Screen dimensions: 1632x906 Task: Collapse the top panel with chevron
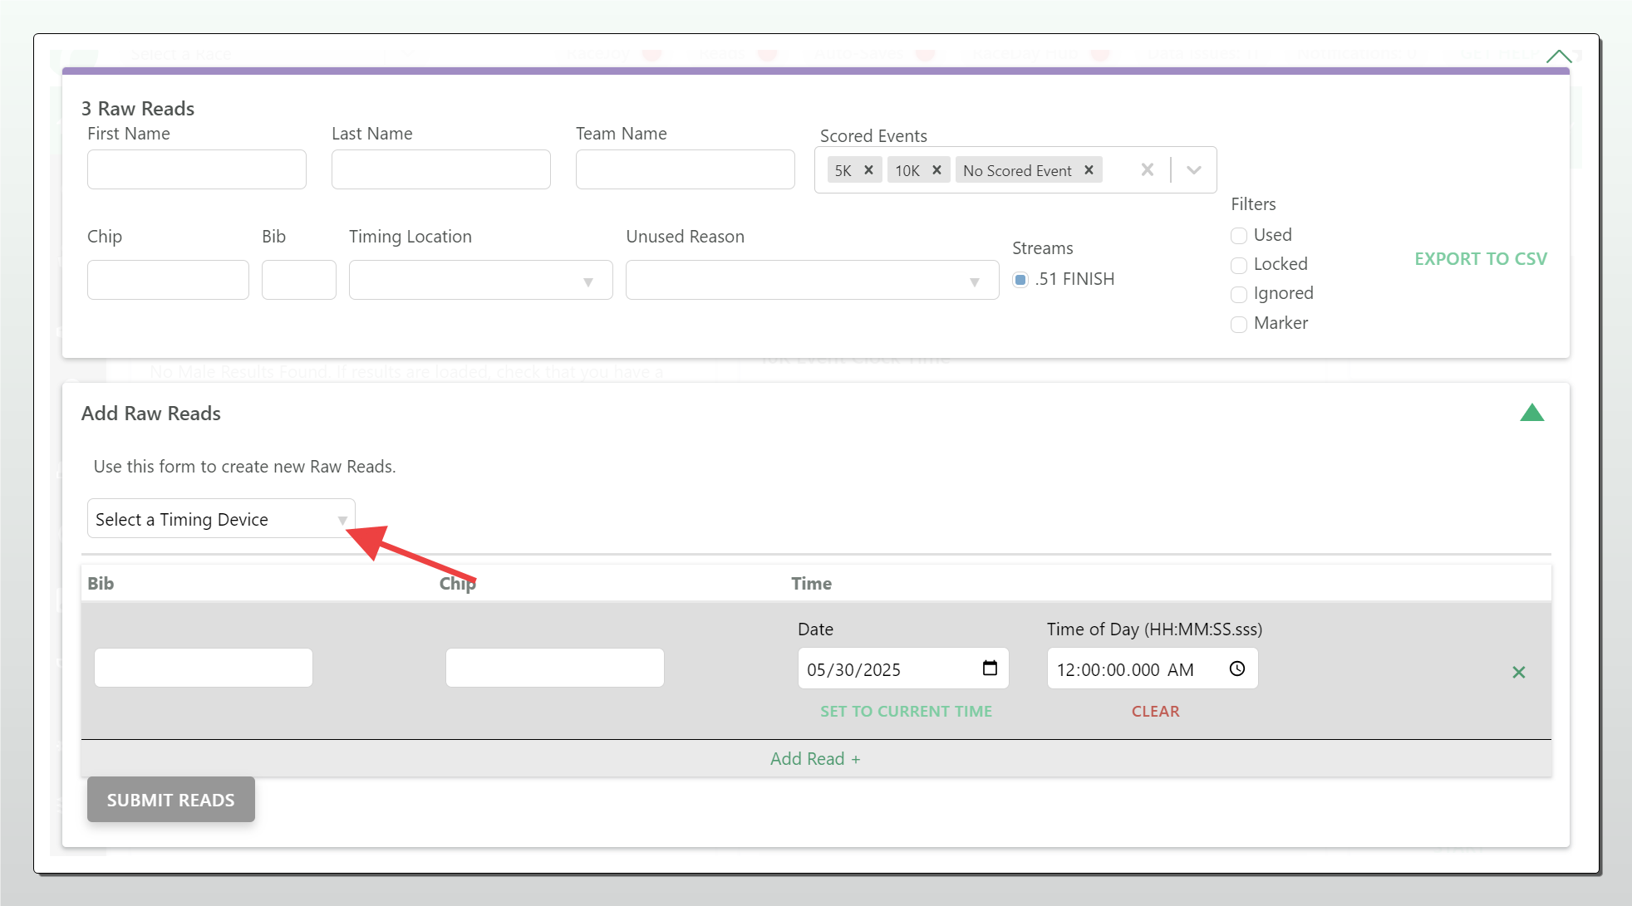1559,56
